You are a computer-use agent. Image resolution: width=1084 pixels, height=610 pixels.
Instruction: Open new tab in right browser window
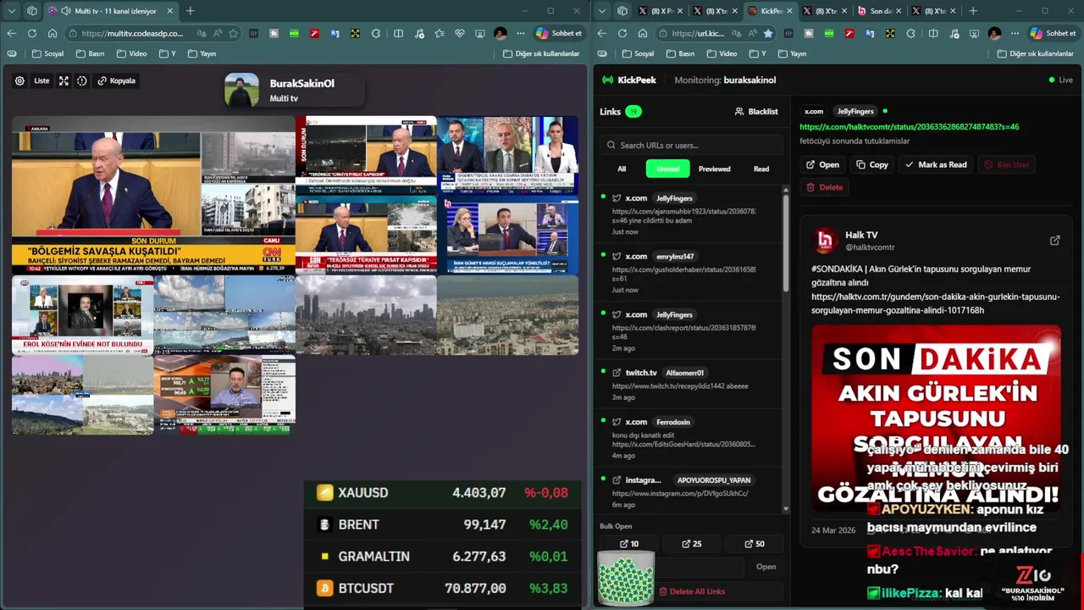tap(972, 11)
